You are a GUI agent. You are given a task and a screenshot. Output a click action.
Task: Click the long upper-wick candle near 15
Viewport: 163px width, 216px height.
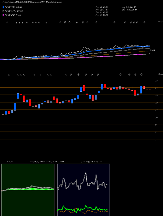[123, 88]
